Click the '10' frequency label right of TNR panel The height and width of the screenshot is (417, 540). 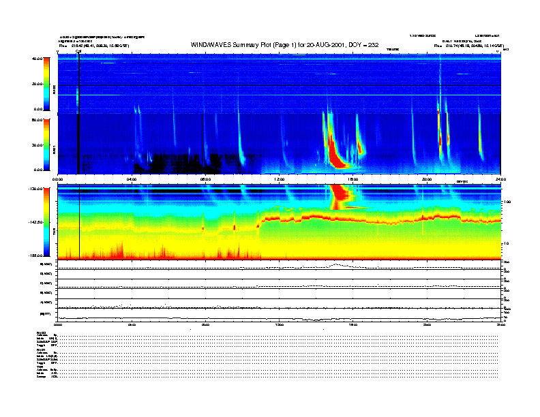point(506,244)
